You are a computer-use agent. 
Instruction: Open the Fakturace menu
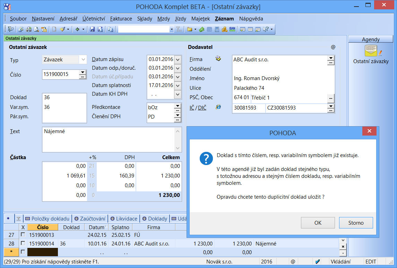click(121, 19)
